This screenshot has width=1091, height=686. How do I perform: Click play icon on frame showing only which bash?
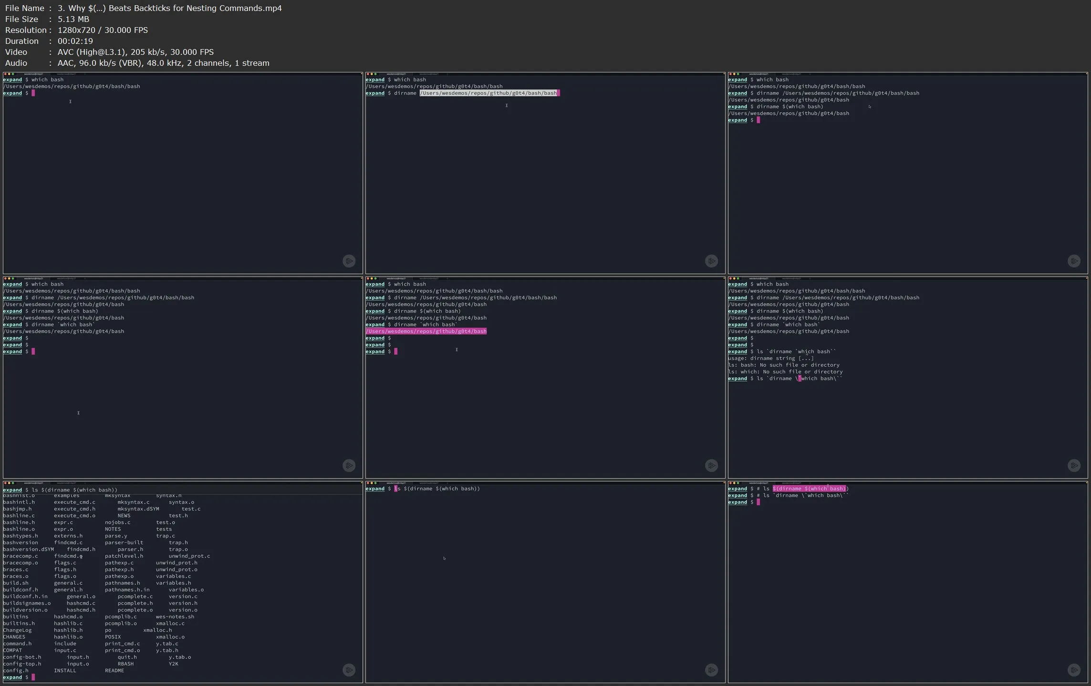click(x=349, y=261)
